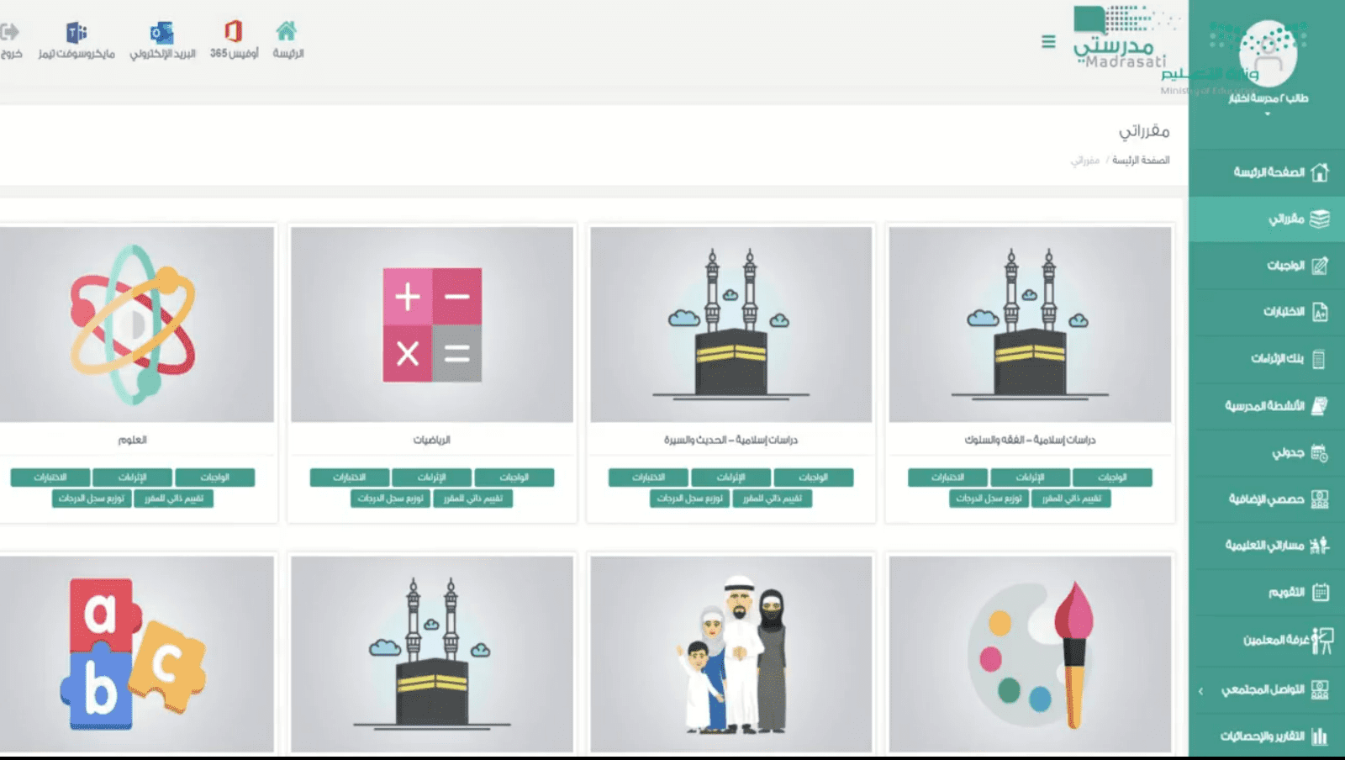
Task: Click the الصفحة الرئيسية breadcrumb link
Action: coord(1141,160)
